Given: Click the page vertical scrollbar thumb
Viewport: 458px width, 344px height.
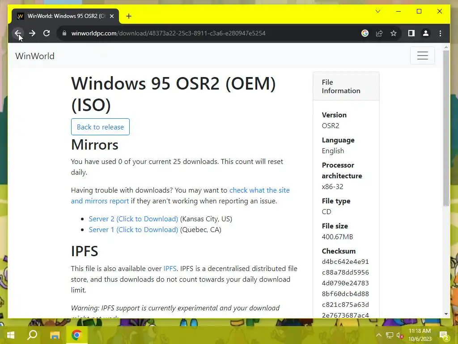Looking at the screenshot, I should [446, 128].
